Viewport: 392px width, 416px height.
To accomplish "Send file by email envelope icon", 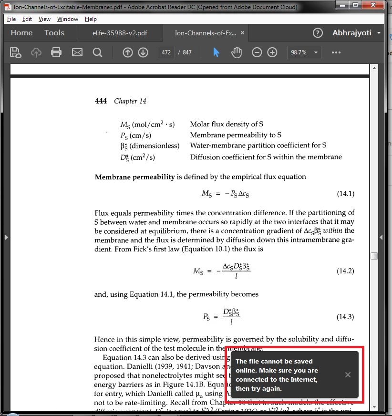I will [77, 52].
